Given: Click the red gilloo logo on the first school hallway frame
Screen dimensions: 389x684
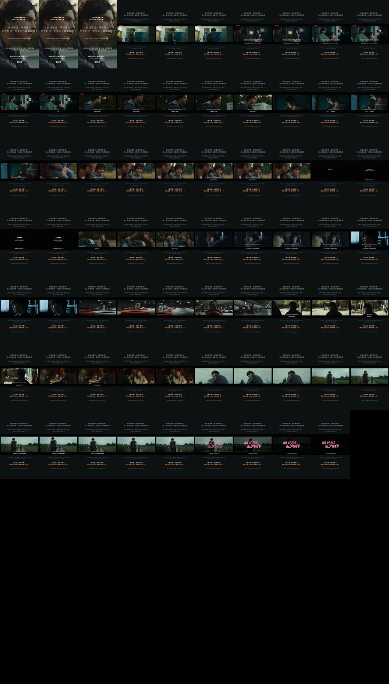Looking at the screenshot, I should 121,26.
